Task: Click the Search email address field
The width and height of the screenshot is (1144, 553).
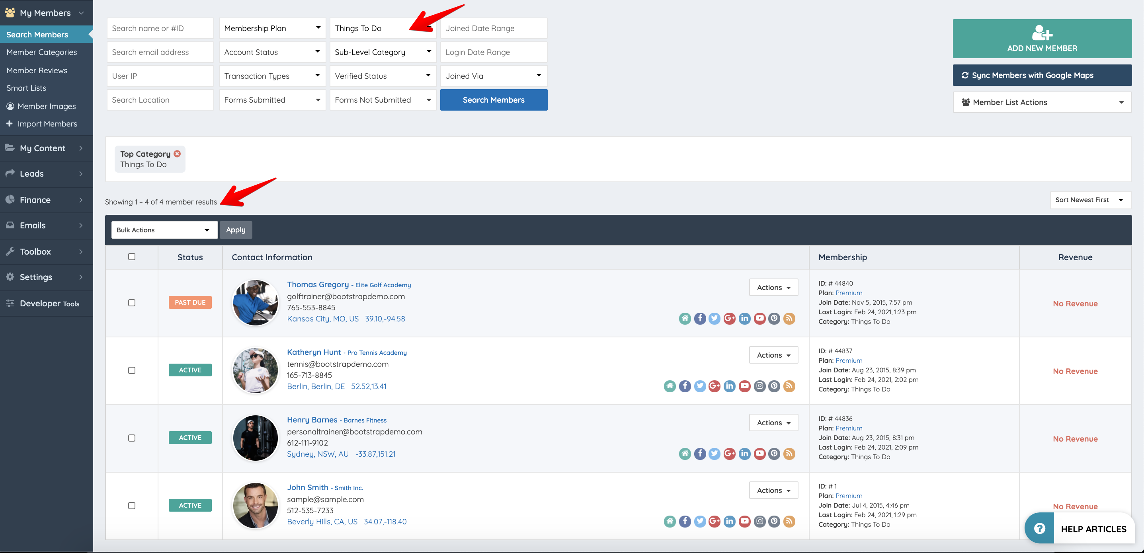Action: pos(160,52)
